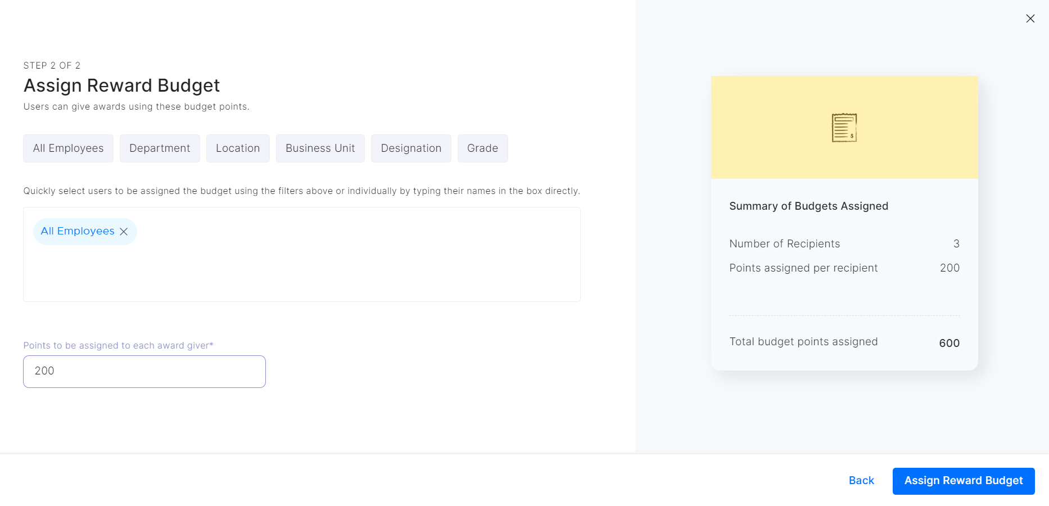Click the Number of Recipients row label
The width and height of the screenshot is (1049, 506).
point(784,244)
